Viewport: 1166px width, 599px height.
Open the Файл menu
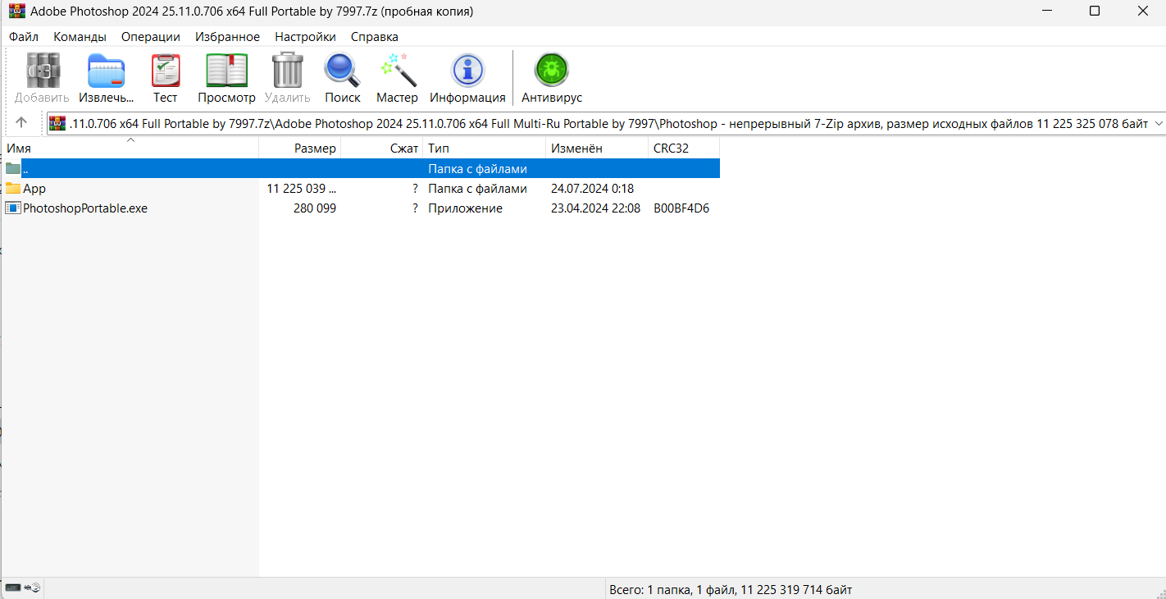coord(24,37)
